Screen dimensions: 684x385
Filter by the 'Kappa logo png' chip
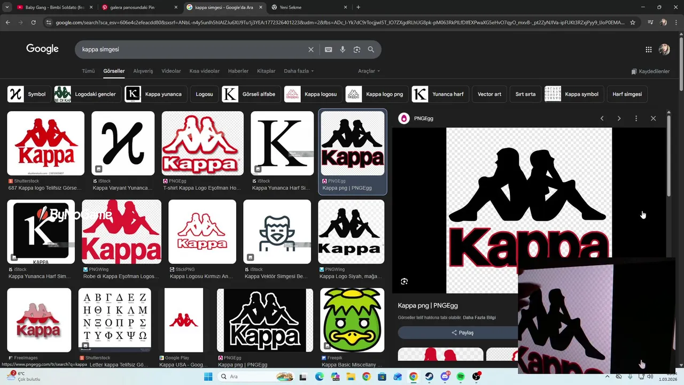tap(377, 94)
